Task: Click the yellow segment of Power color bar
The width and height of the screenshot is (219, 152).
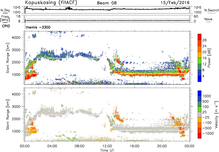Action: [x=200, y=55]
